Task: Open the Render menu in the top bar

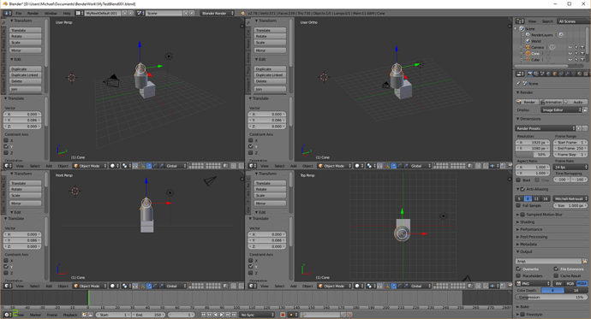Action: (33, 13)
